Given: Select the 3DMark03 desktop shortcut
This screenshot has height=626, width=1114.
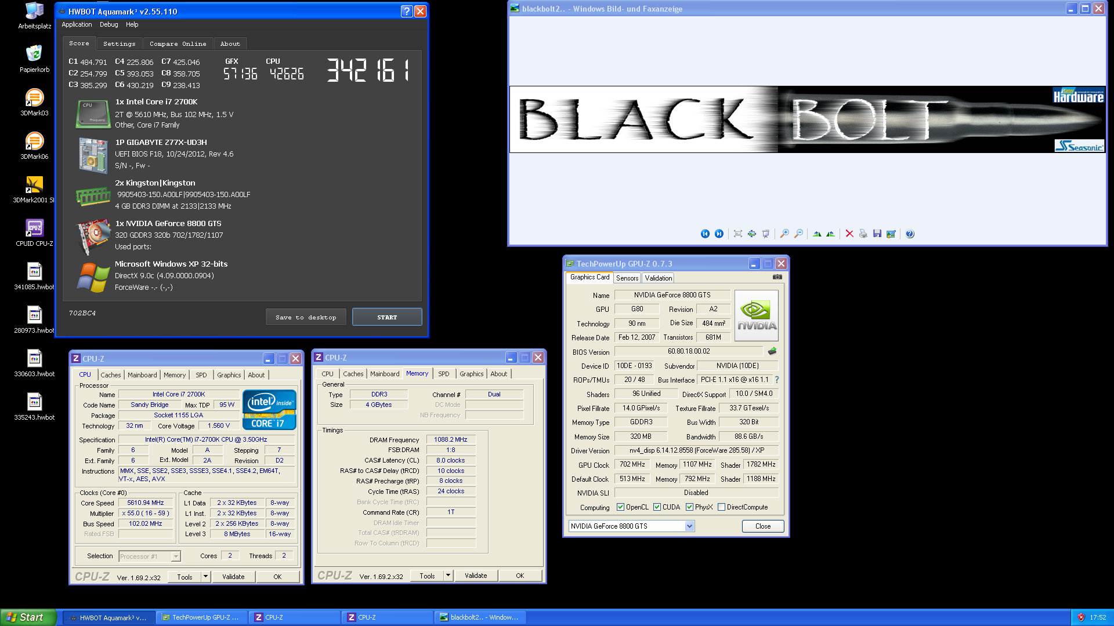Looking at the screenshot, I should (34, 102).
